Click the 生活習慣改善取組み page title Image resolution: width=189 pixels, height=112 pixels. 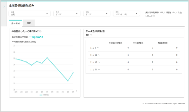[x=22, y=6]
